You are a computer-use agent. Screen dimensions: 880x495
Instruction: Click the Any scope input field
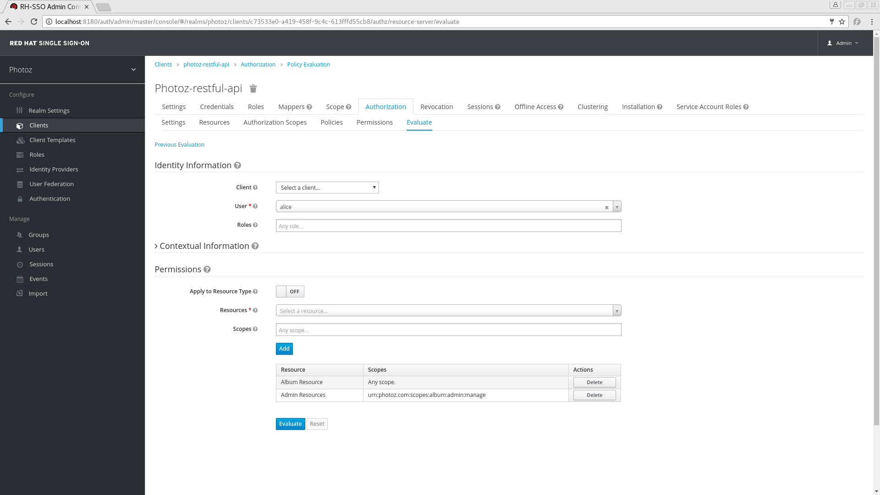coord(448,330)
